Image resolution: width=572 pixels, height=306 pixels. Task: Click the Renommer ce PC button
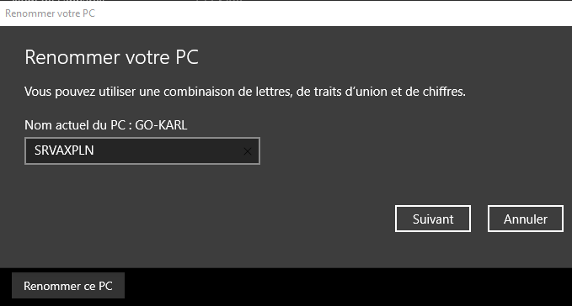pyautogui.click(x=68, y=286)
